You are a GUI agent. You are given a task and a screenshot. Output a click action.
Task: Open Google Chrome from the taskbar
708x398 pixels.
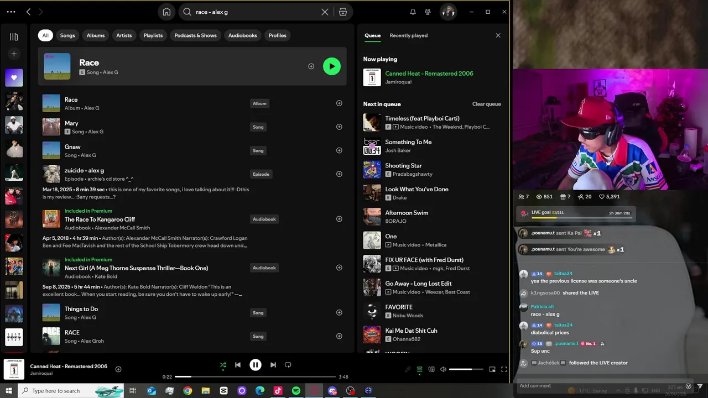tap(188, 391)
